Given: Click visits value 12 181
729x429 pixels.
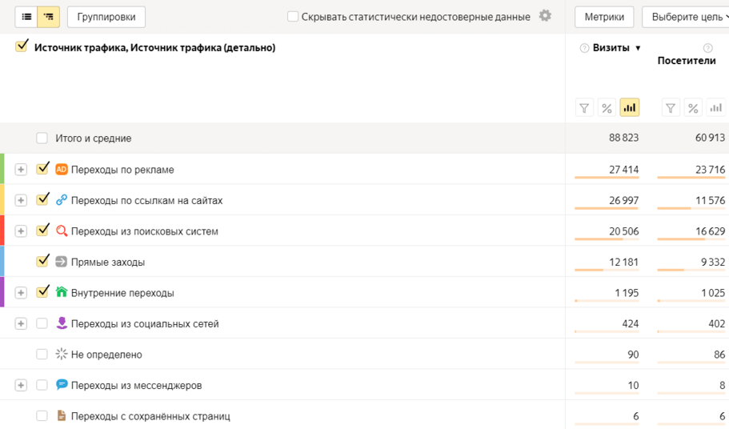Looking at the screenshot, I should click(x=624, y=262).
